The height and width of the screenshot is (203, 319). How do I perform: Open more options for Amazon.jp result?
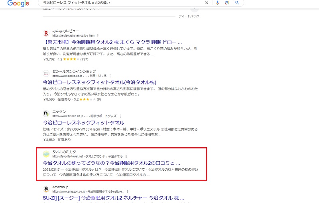[x=128, y=191]
